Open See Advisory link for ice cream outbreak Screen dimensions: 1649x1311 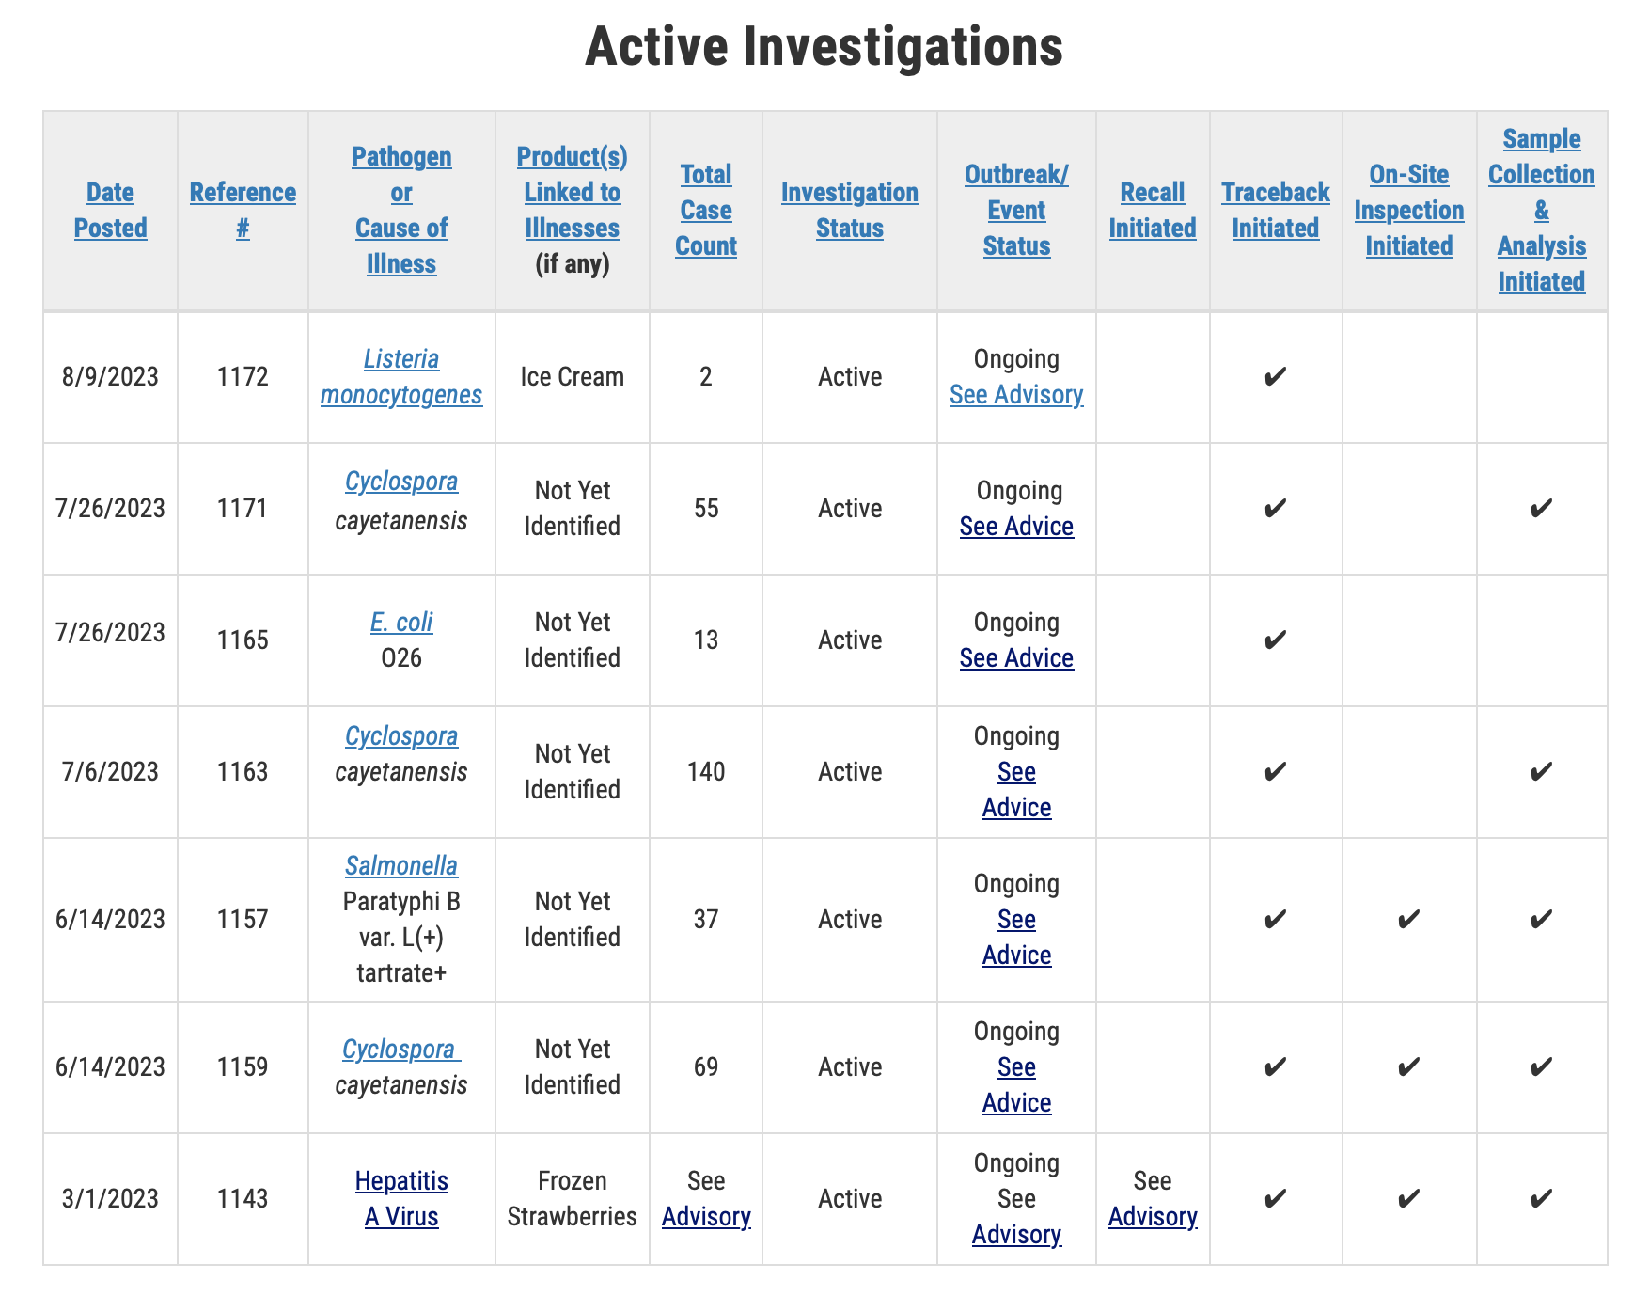[1015, 395]
